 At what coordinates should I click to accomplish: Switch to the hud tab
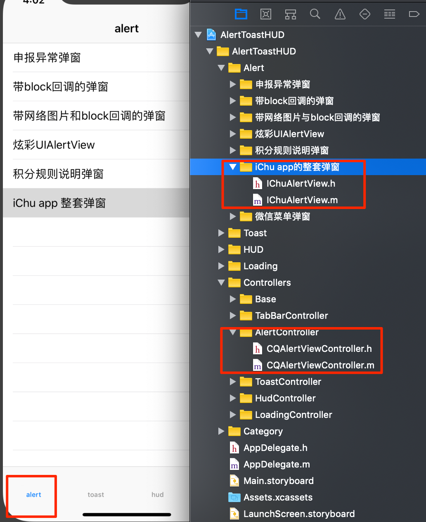click(158, 494)
